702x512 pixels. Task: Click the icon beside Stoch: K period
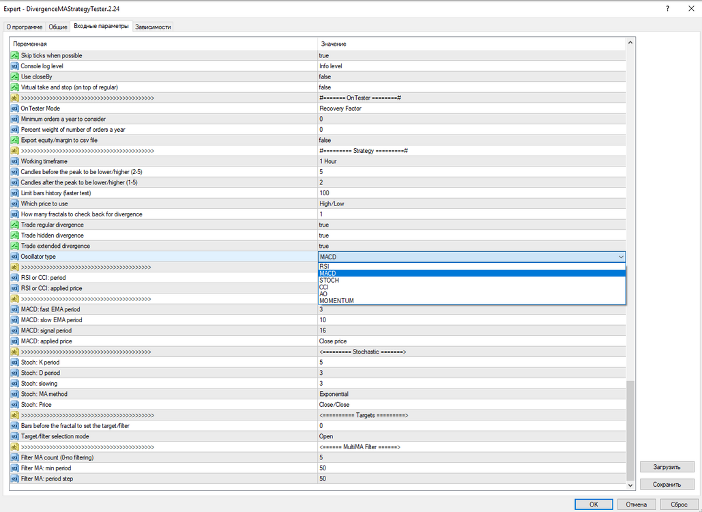tap(15, 362)
